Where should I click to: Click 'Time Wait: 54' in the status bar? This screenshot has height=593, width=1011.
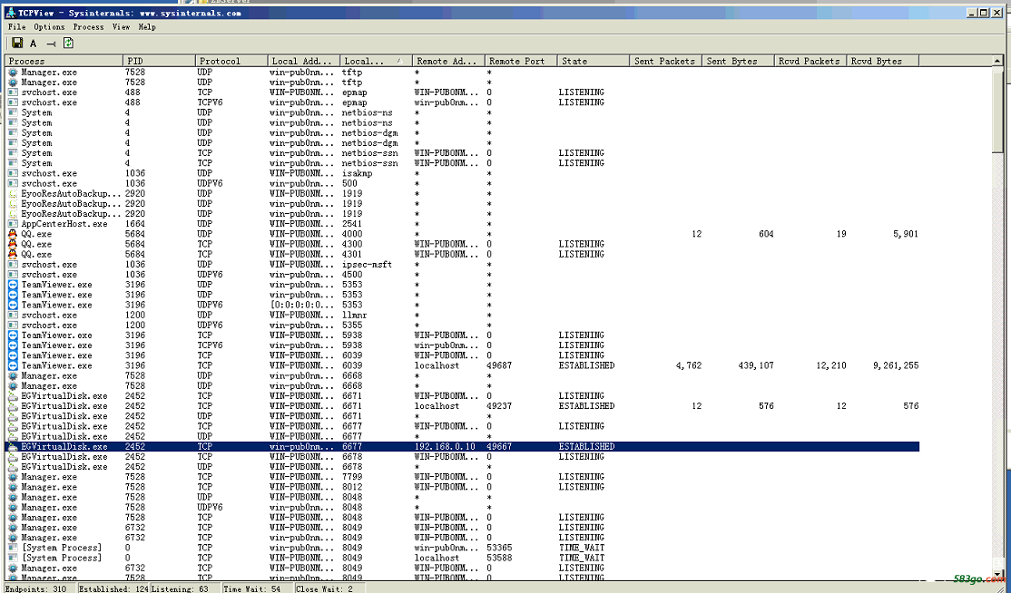pyautogui.click(x=252, y=588)
